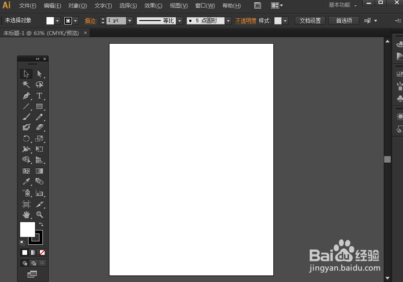Open the brush definition dropdown
Viewport: 403px width, 282px height.
pos(228,21)
